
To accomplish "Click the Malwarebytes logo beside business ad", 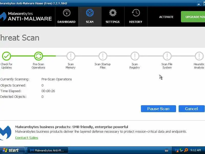I will (x=5, y=132).
